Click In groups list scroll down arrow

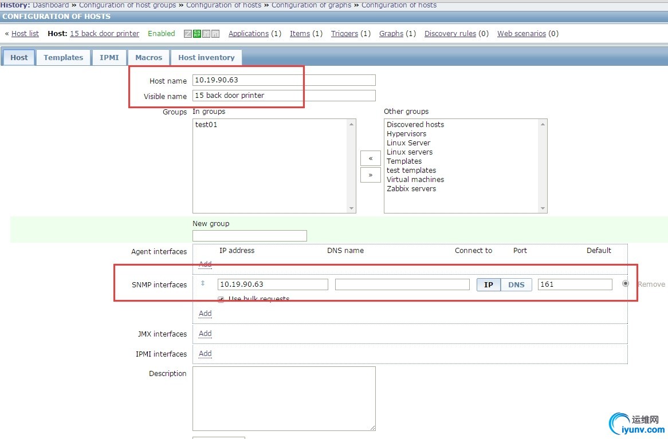[x=351, y=208]
